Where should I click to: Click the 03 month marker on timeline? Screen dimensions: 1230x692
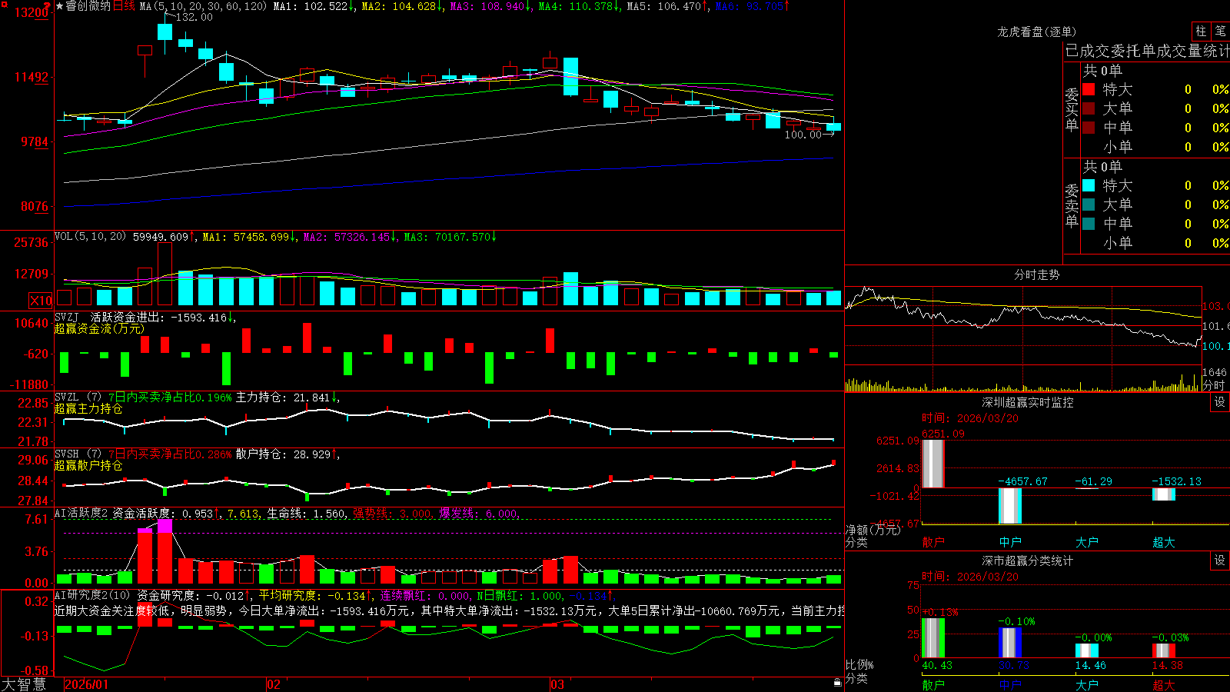tap(557, 684)
